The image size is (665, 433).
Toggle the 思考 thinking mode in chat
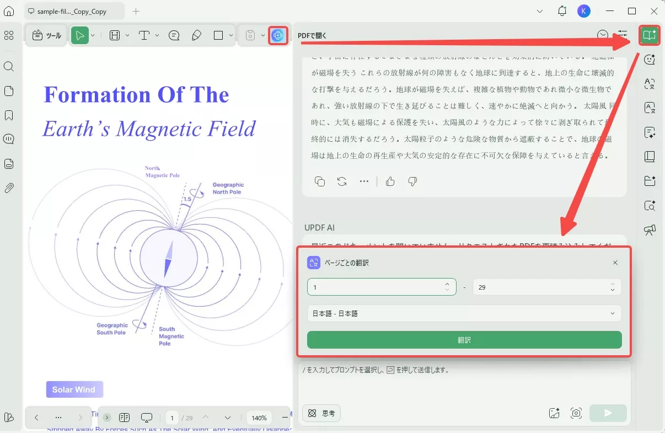point(321,413)
